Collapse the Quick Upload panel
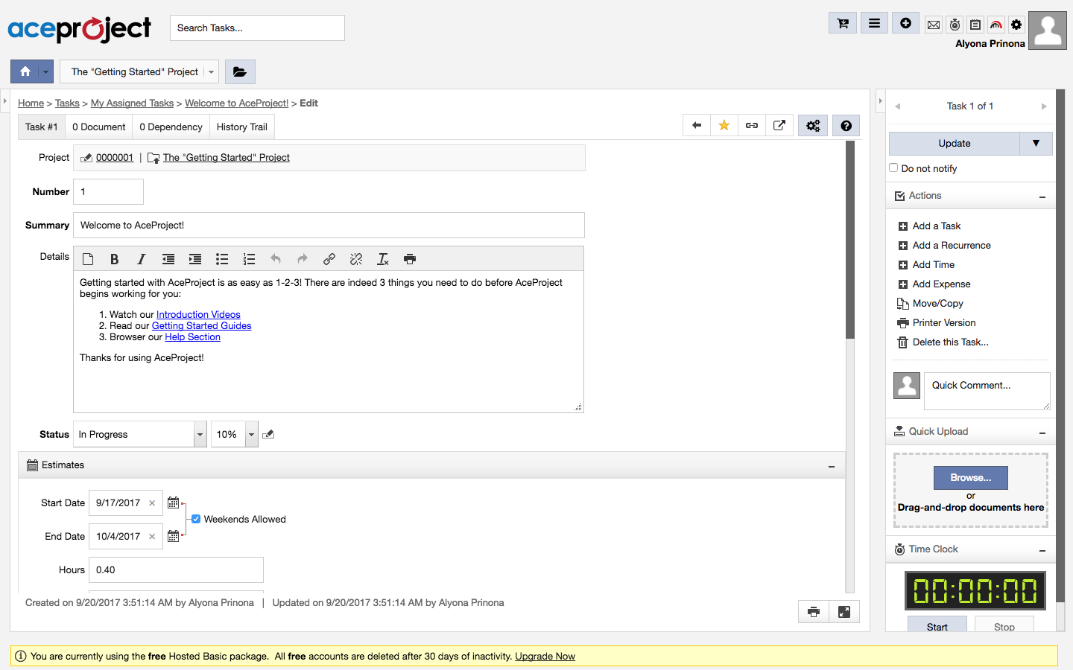 pyautogui.click(x=1042, y=433)
